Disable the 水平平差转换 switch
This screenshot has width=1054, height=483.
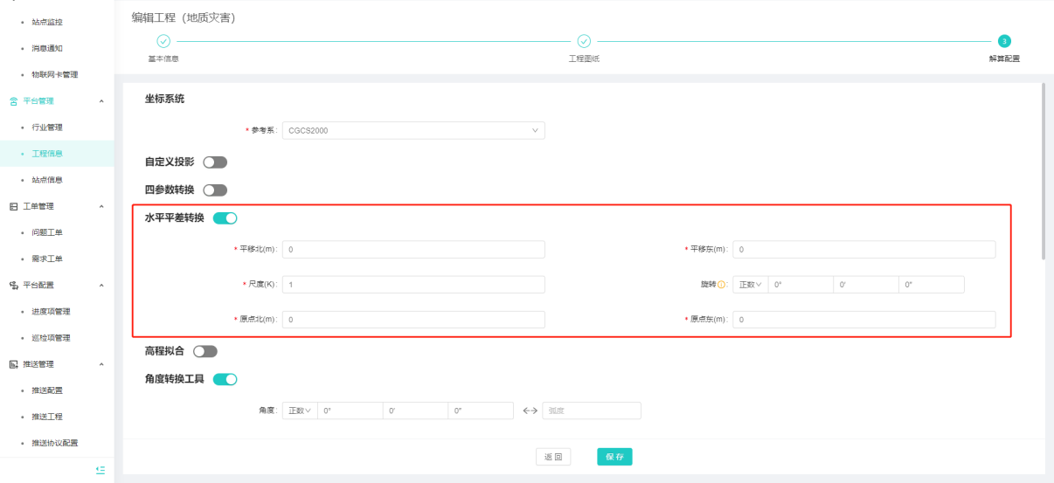[x=225, y=218]
